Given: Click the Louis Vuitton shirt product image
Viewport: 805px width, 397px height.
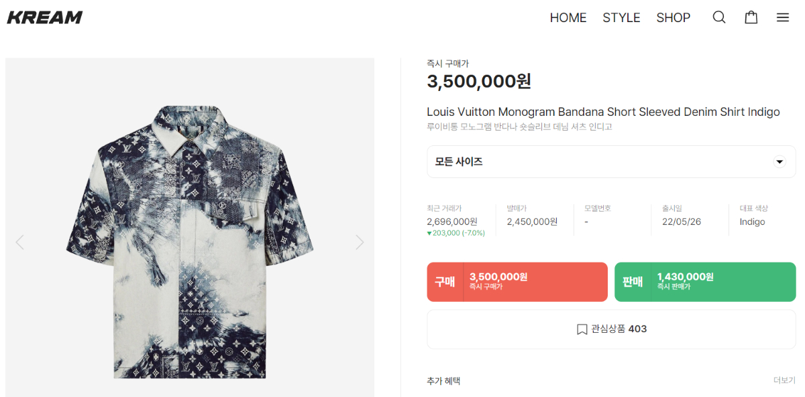Looking at the screenshot, I should [190, 242].
